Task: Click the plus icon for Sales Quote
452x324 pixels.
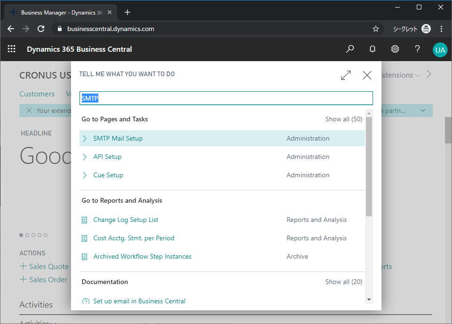Action: [x=23, y=266]
